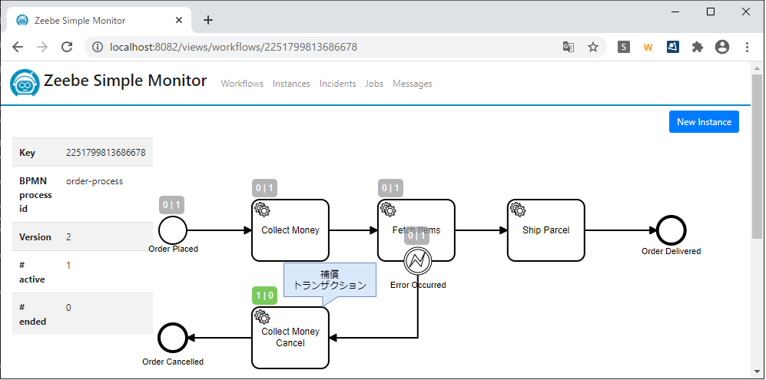Image resolution: width=766 pixels, height=380 pixels.
Task: Select the Order Placed start event circle
Action: pyautogui.click(x=172, y=230)
